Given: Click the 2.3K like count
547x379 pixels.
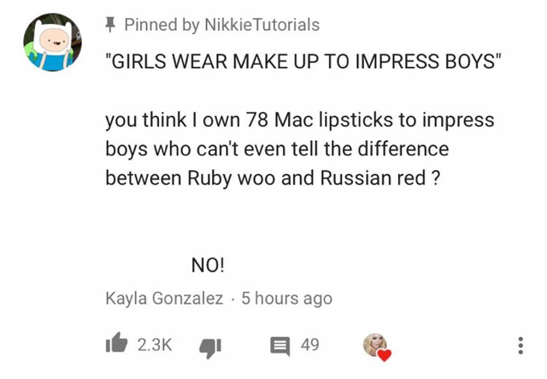Looking at the screenshot, I should [155, 345].
